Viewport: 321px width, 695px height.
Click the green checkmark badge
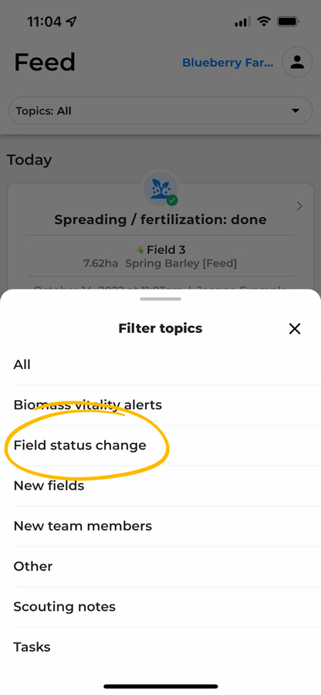172,200
